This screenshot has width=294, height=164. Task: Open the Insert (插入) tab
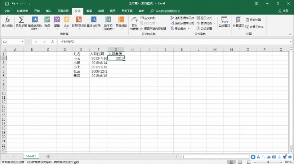pos(49,11)
